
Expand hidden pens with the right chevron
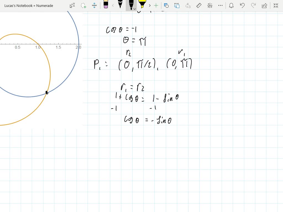click(x=149, y=6)
